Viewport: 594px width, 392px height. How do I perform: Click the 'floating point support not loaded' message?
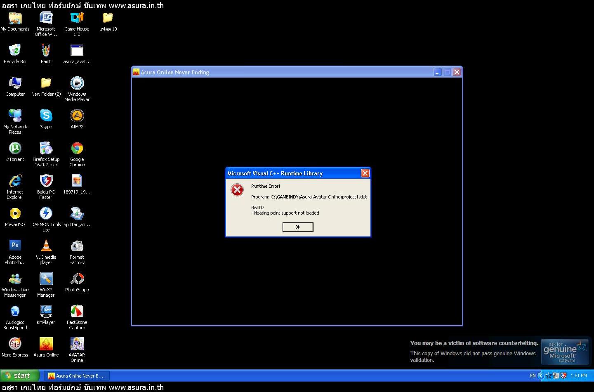285,213
